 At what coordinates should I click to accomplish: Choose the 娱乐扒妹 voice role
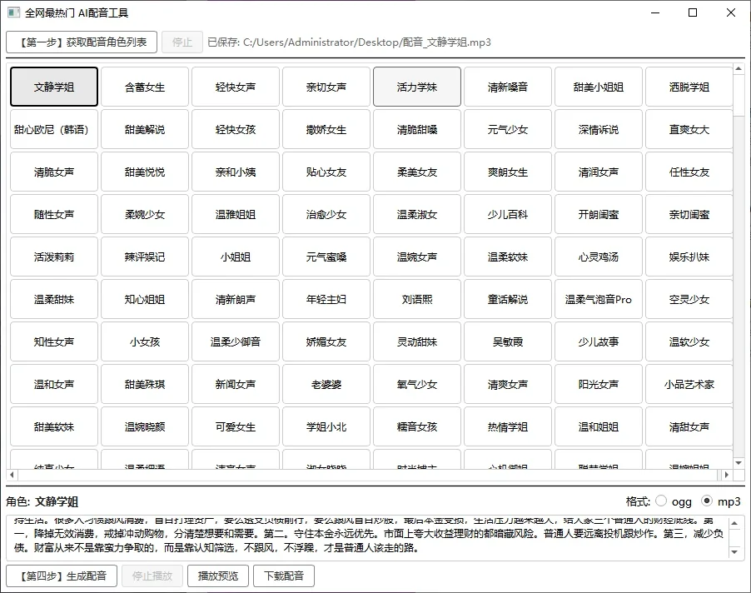(689, 257)
